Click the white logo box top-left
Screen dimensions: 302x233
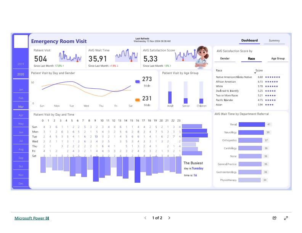tap(21, 41)
